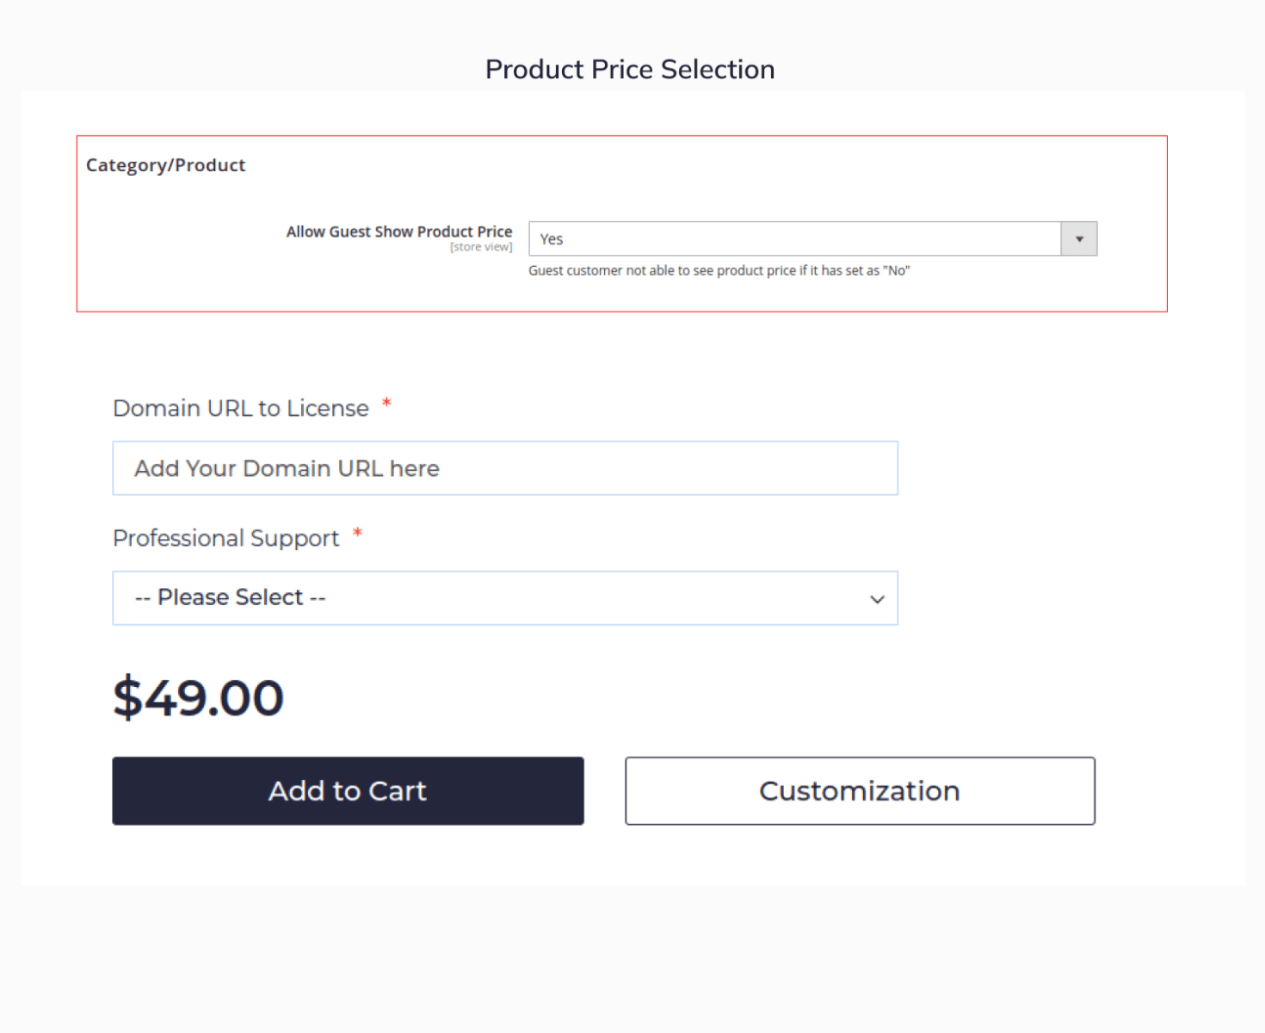
Task: Click the $49.00 product price
Action: 199,697
